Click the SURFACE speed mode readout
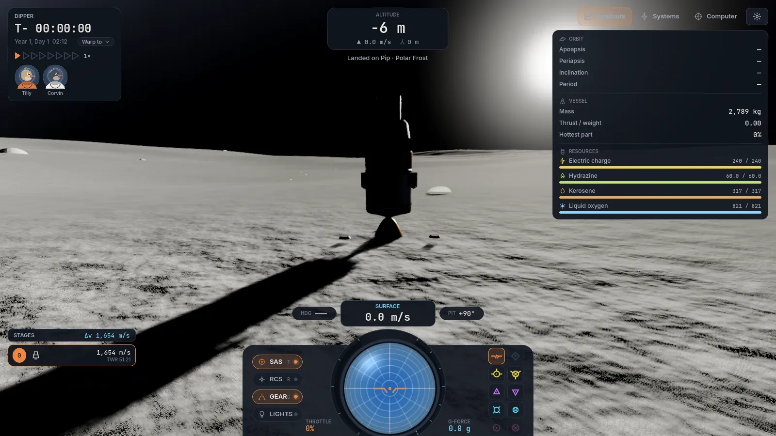This screenshot has height=436, width=776. pyautogui.click(x=388, y=313)
